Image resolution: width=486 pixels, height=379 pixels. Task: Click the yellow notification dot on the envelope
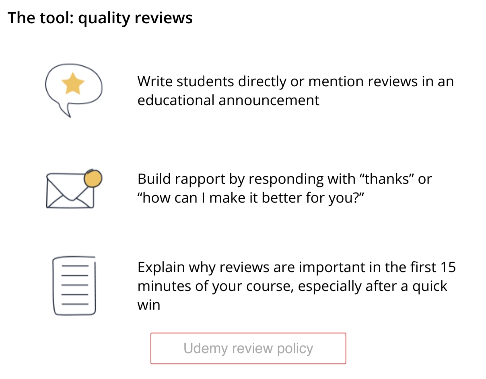click(x=93, y=178)
